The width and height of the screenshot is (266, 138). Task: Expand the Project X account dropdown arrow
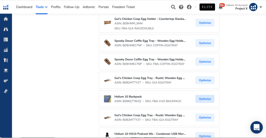pos(261,7)
